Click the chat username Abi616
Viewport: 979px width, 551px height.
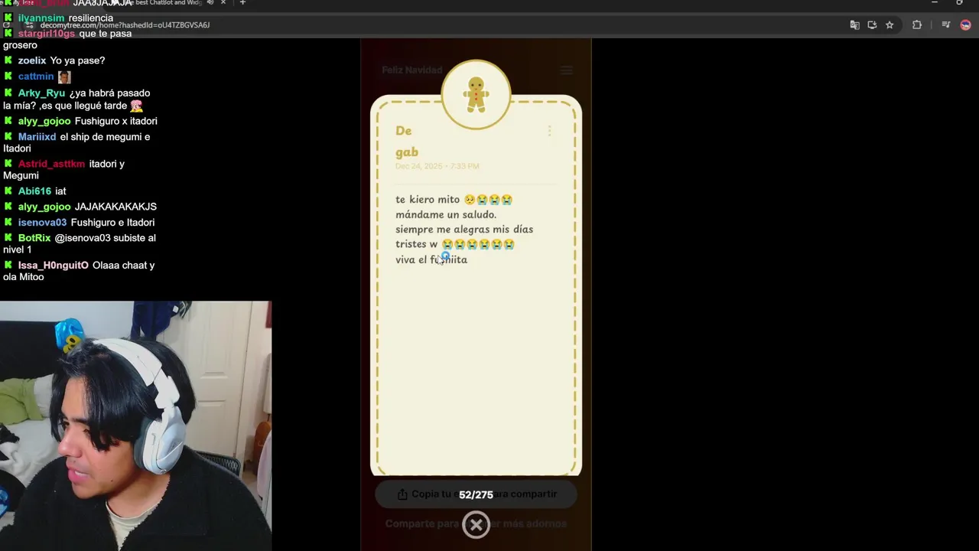pos(34,191)
